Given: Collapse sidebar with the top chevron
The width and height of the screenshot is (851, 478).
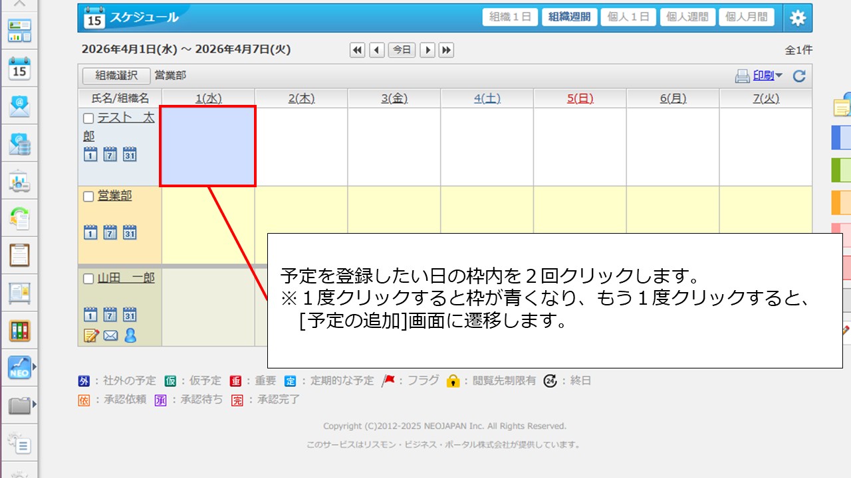Looking at the screenshot, I should (x=19, y=3).
